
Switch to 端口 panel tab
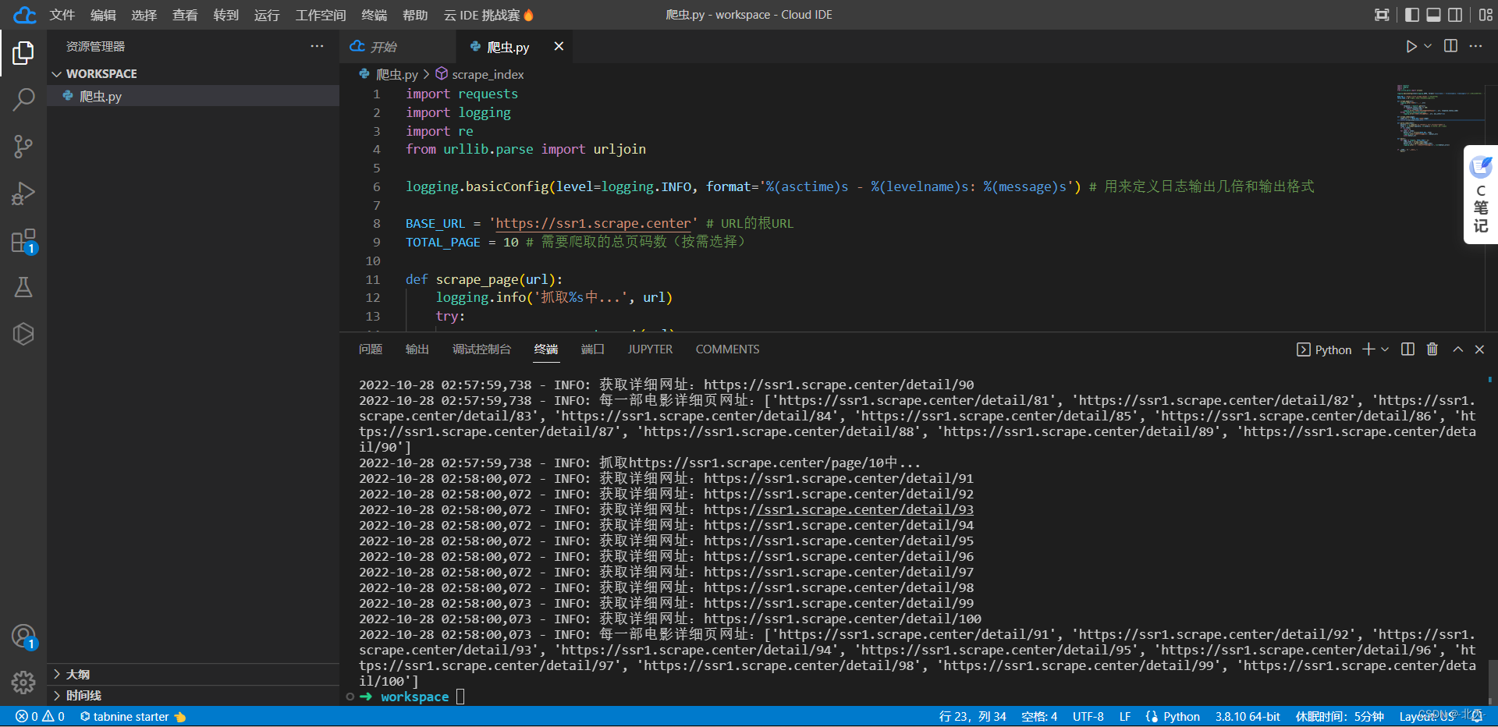(593, 349)
